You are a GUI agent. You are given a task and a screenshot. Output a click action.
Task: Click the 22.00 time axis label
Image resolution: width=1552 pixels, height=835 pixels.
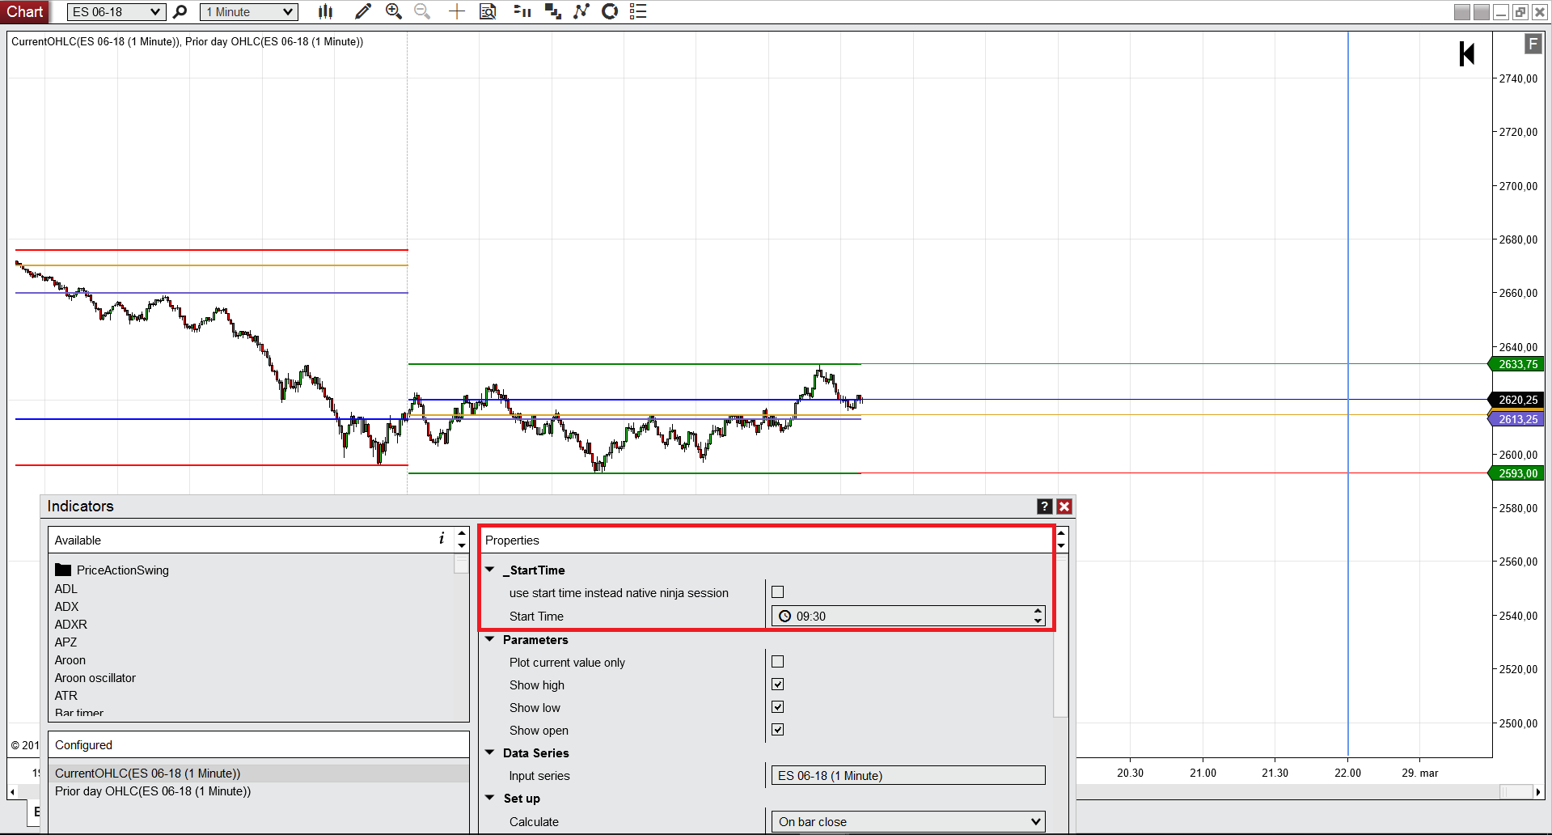point(1347,773)
